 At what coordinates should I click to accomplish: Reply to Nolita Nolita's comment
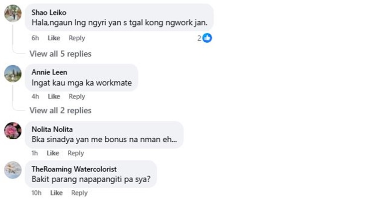[x=76, y=153]
